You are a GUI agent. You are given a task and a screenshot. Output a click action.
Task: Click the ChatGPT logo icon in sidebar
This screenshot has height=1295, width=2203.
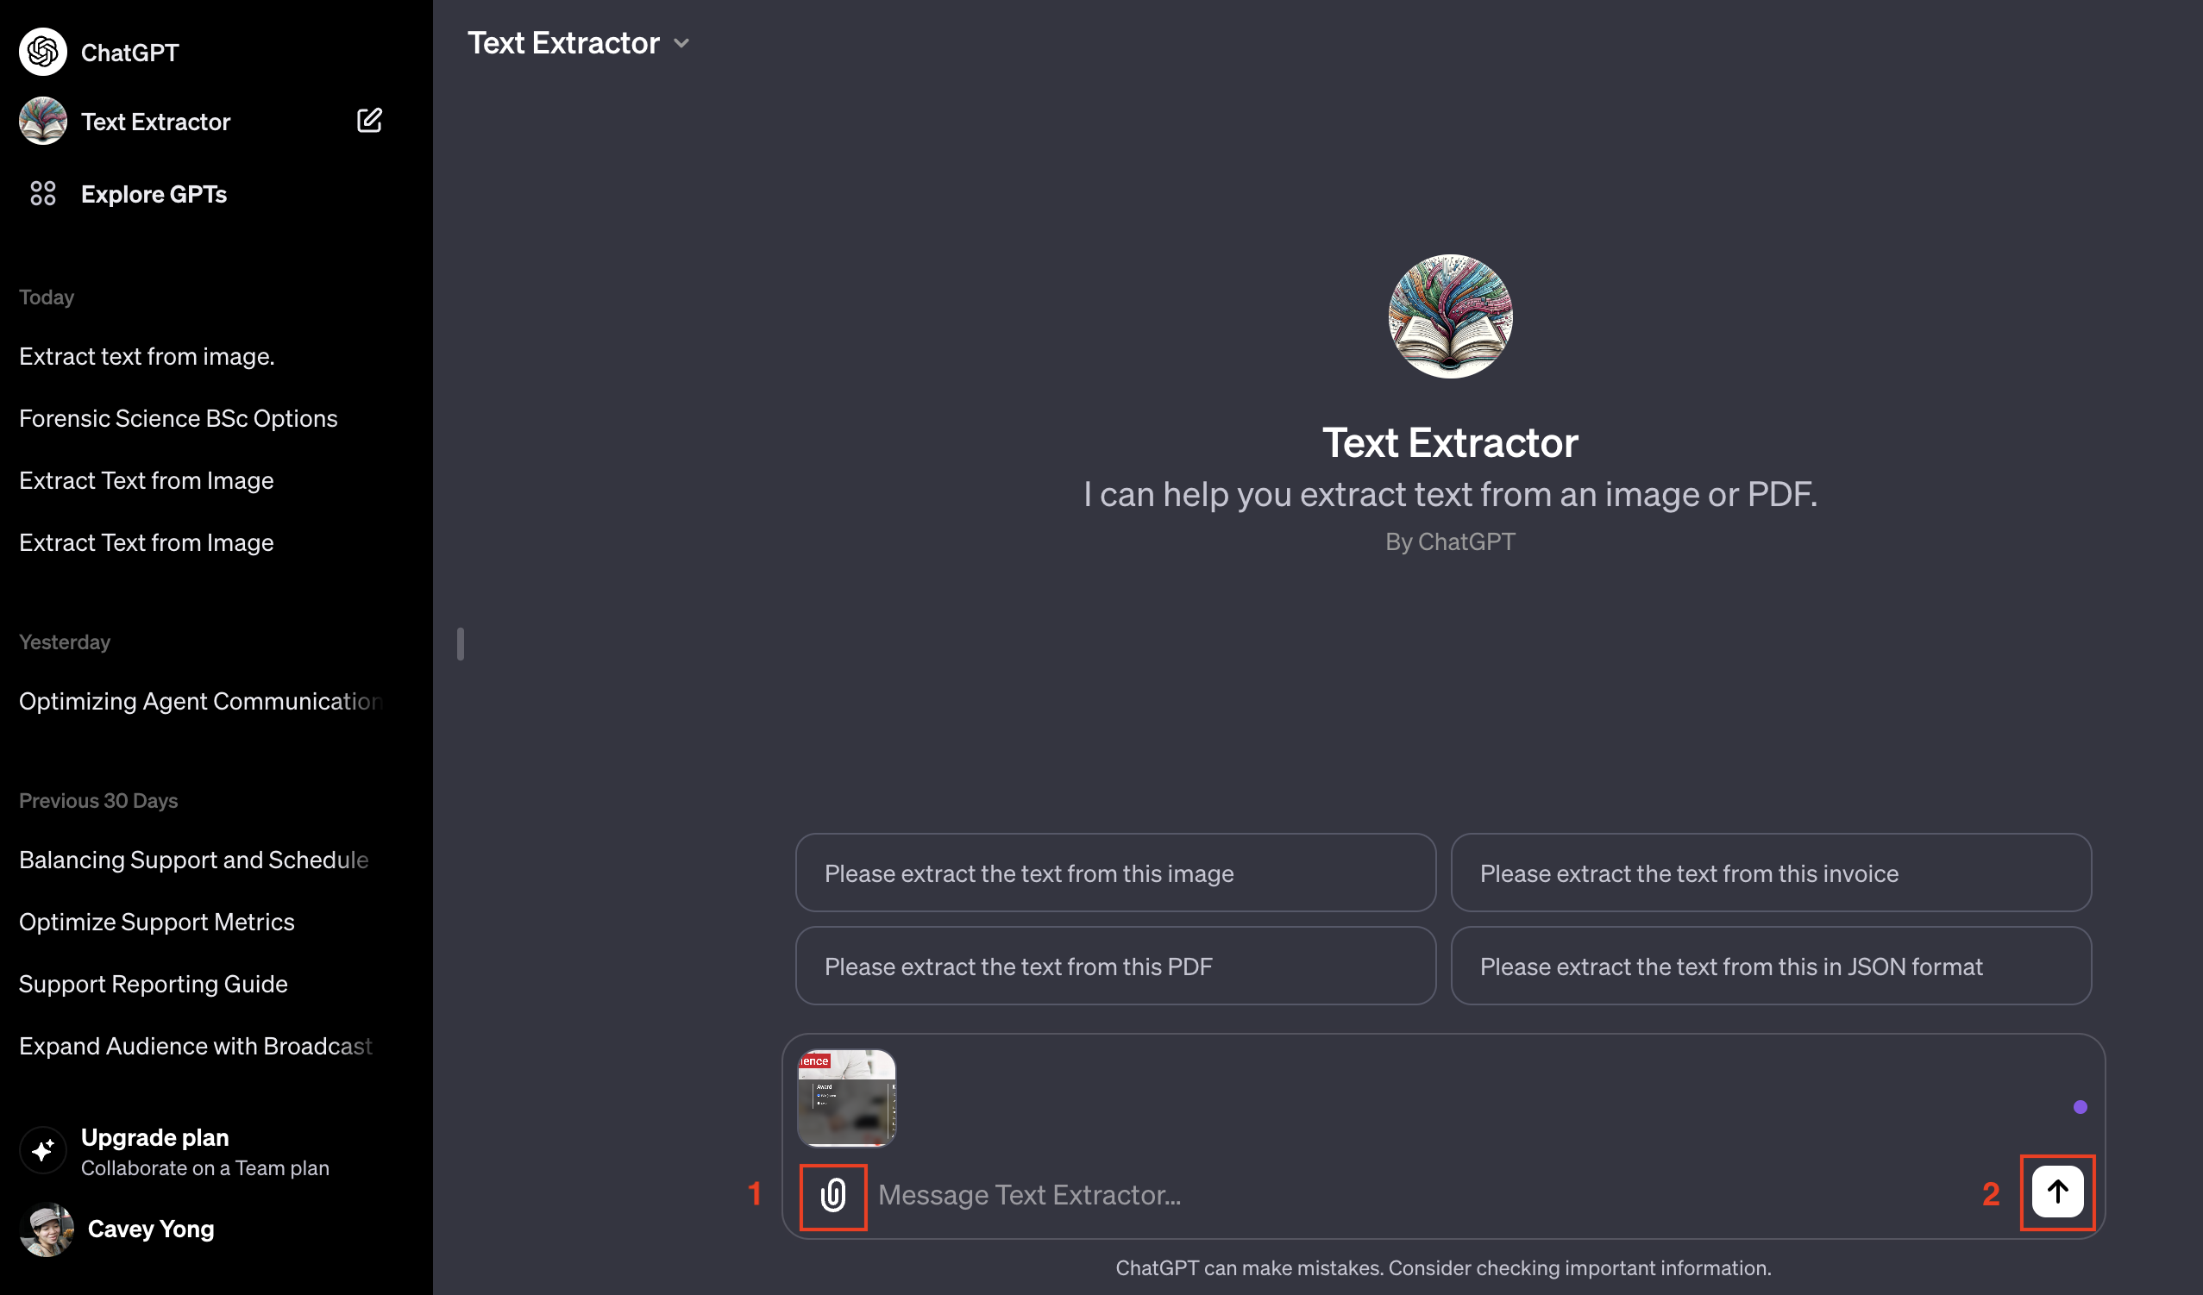pyautogui.click(x=43, y=51)
